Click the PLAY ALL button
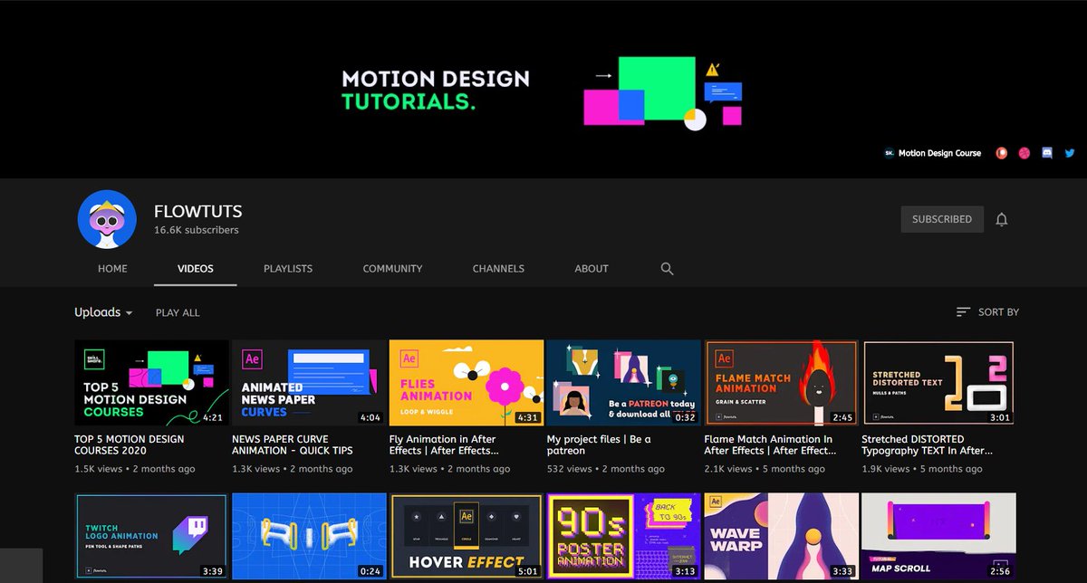 (178, 312)
